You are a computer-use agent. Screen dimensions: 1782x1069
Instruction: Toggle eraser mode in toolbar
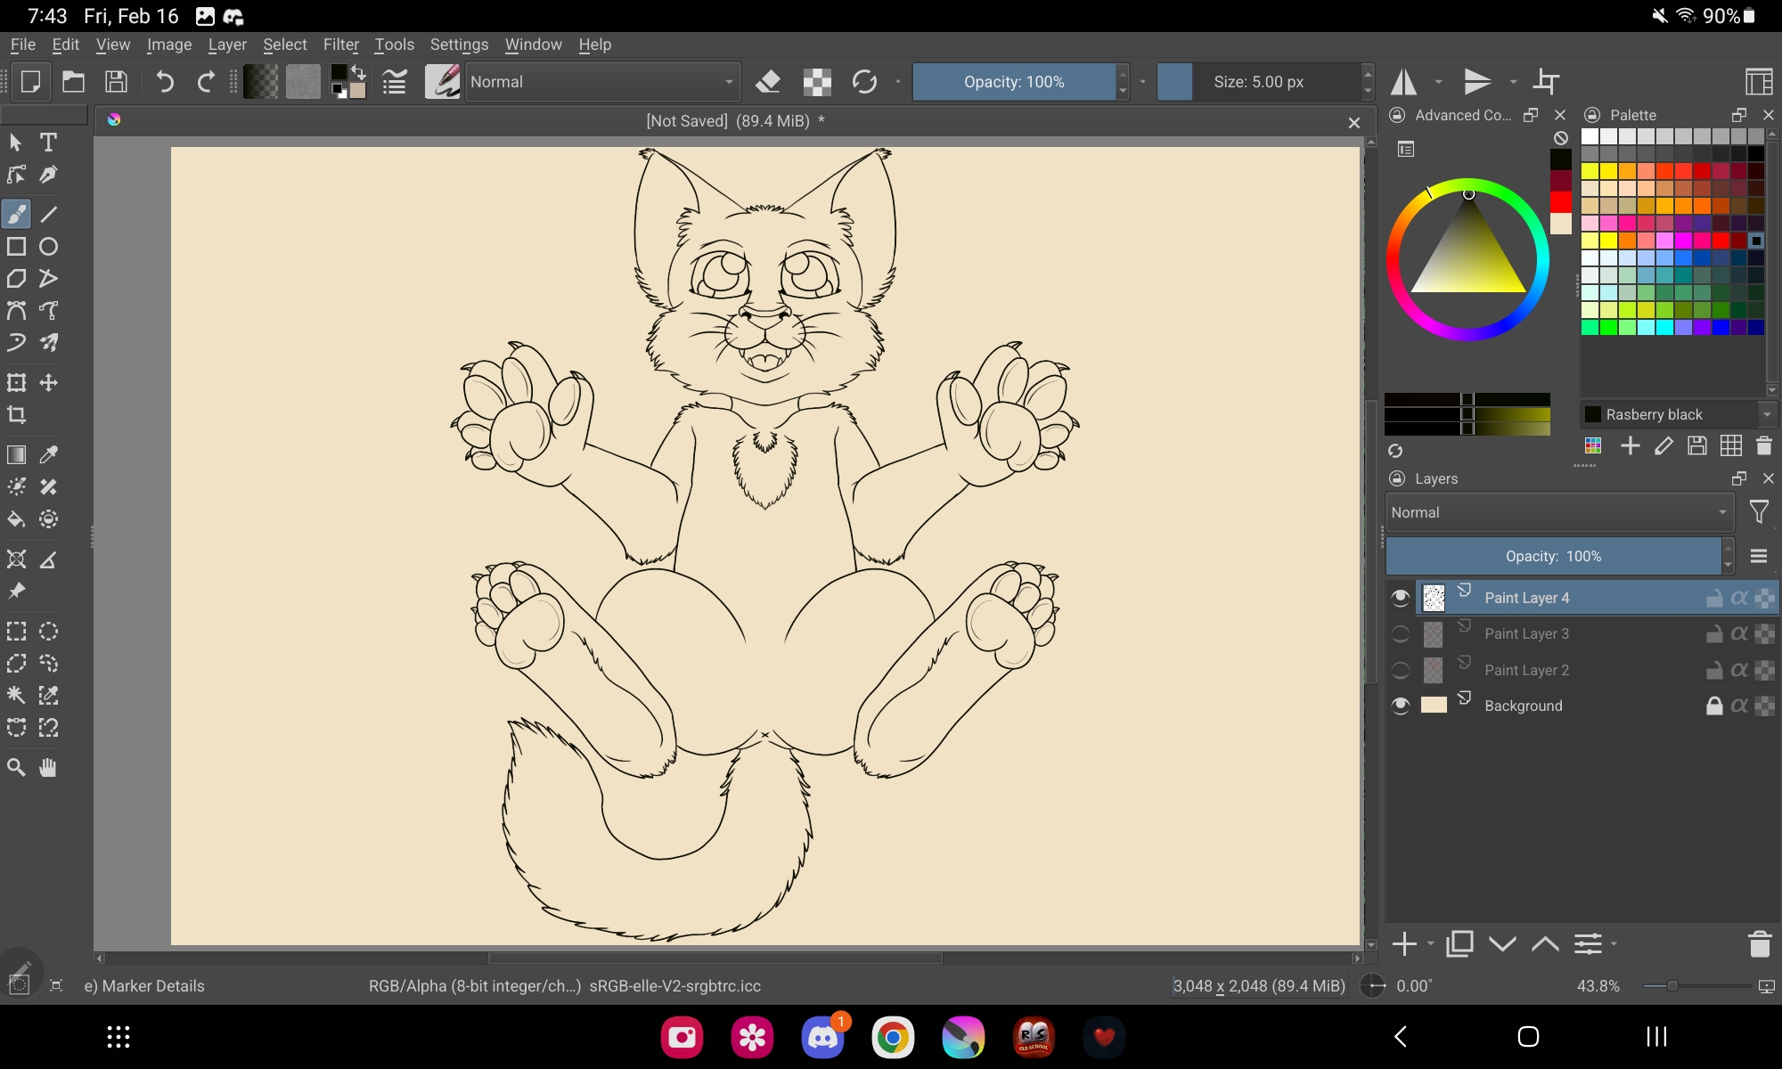767,82
